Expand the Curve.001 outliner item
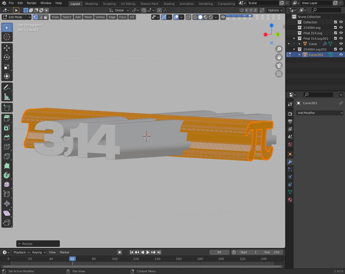Screen dimensions: 345x274 [x=300, y=55]
